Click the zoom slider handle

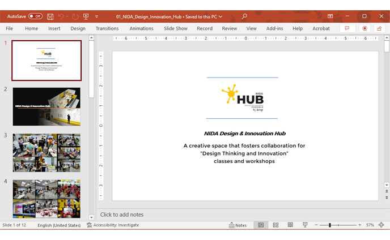[x=330, y=225]
